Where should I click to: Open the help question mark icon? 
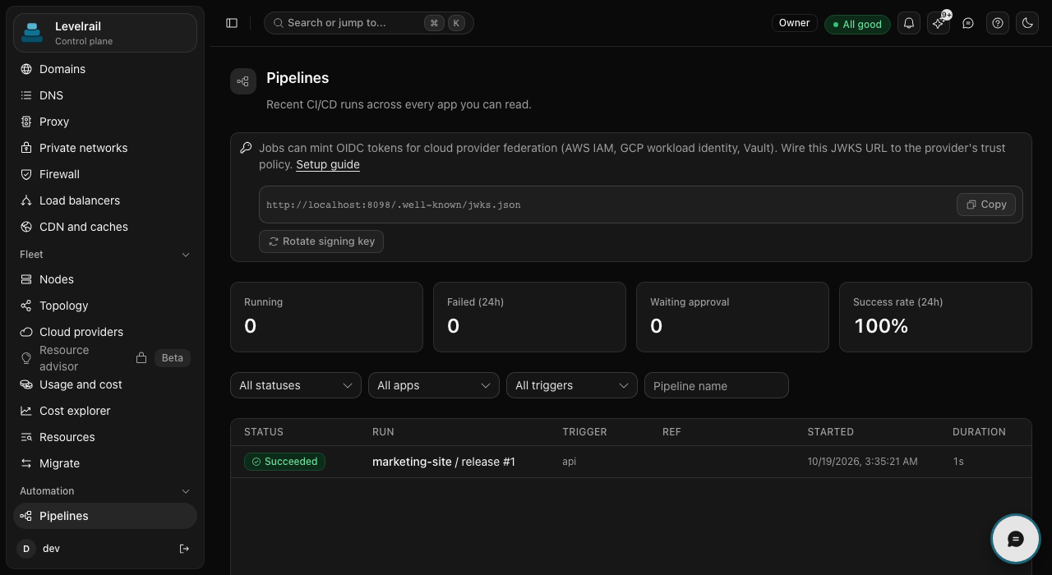pos(998,23)
